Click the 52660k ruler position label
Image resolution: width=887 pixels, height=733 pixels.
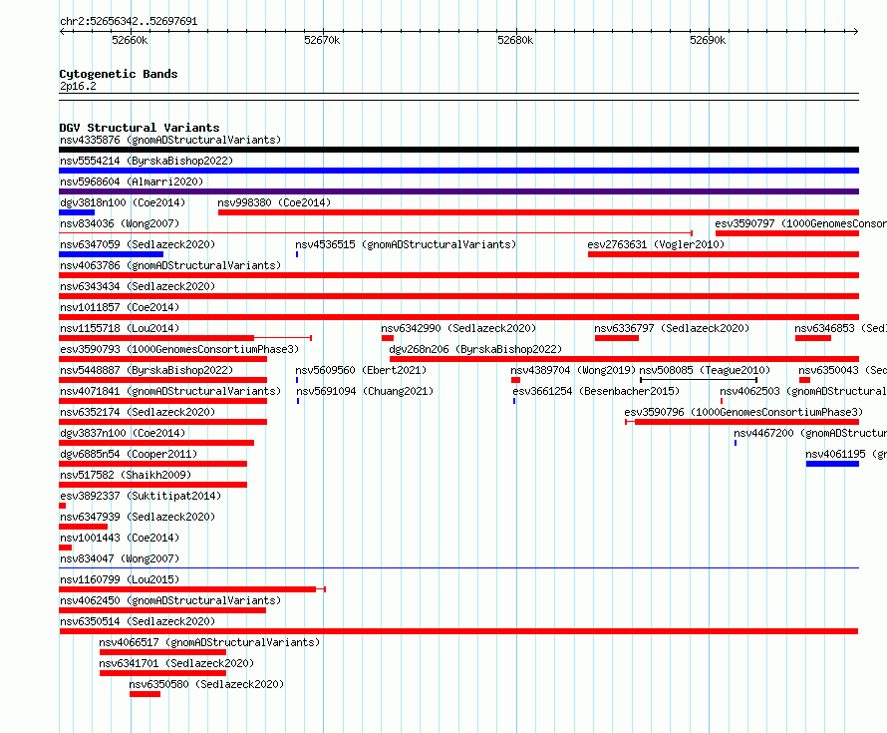click(x=130, y=40)
